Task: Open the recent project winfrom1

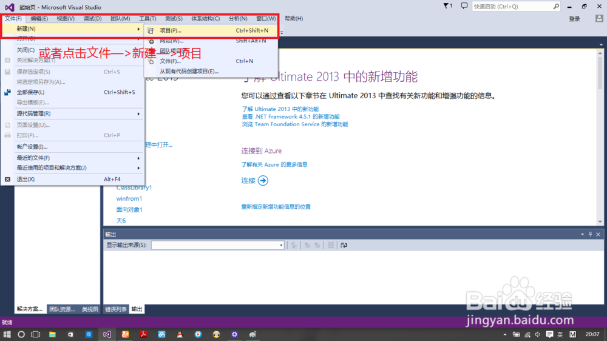Action: pos(129,198)
